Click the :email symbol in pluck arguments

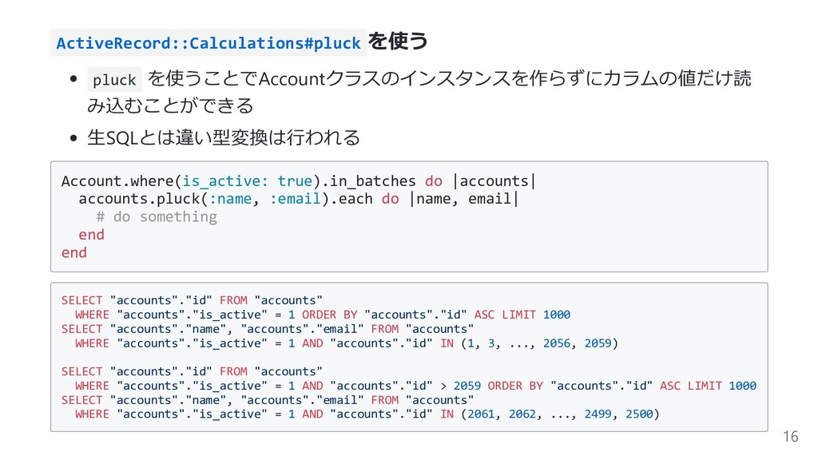click(295, 199)
